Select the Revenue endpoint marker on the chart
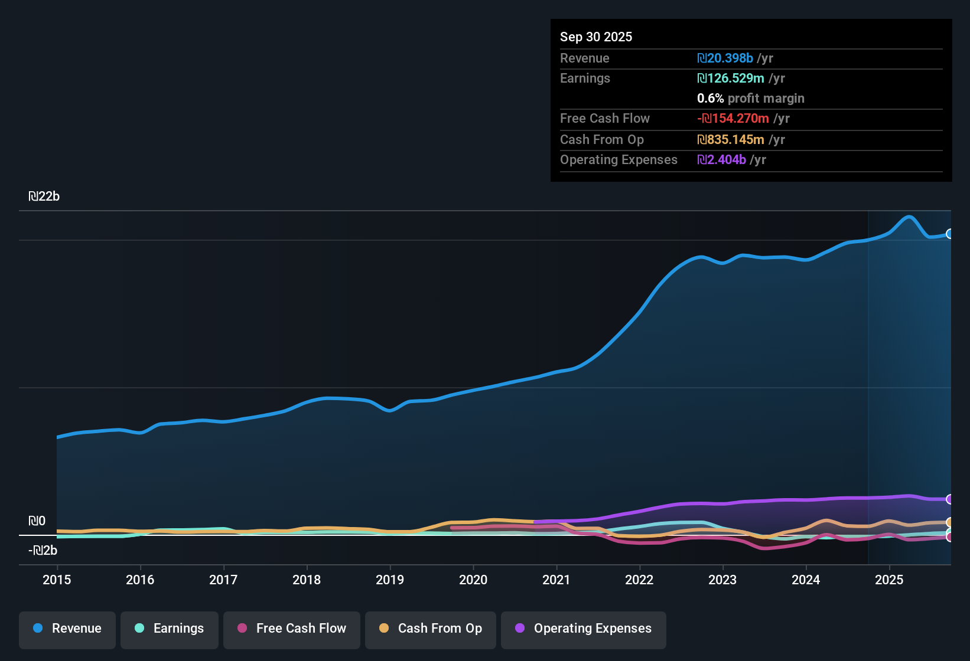 (x=950, y=234)
